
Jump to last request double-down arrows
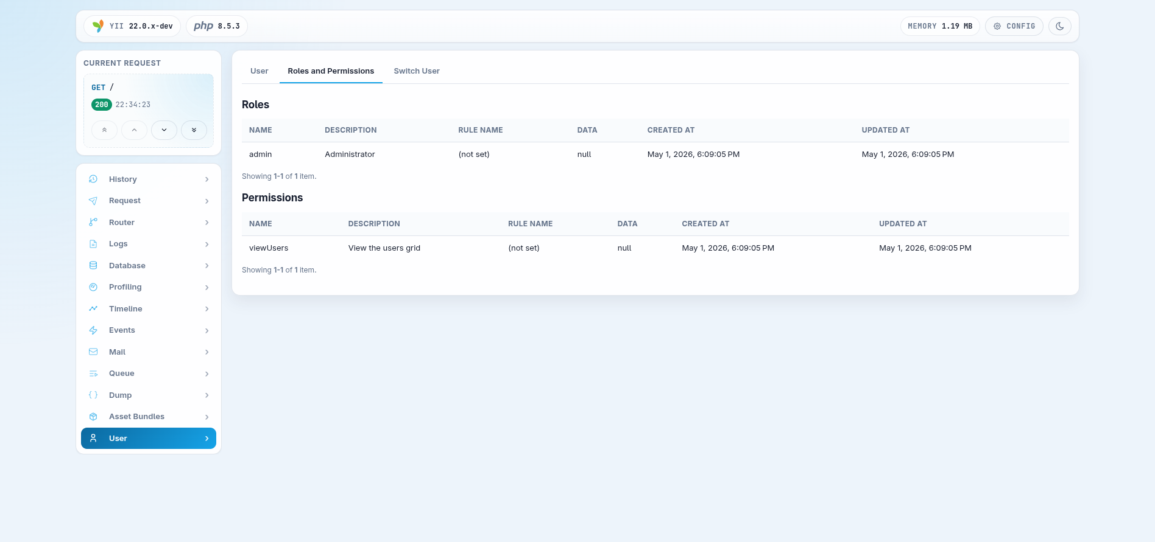[x=194, y=130]
